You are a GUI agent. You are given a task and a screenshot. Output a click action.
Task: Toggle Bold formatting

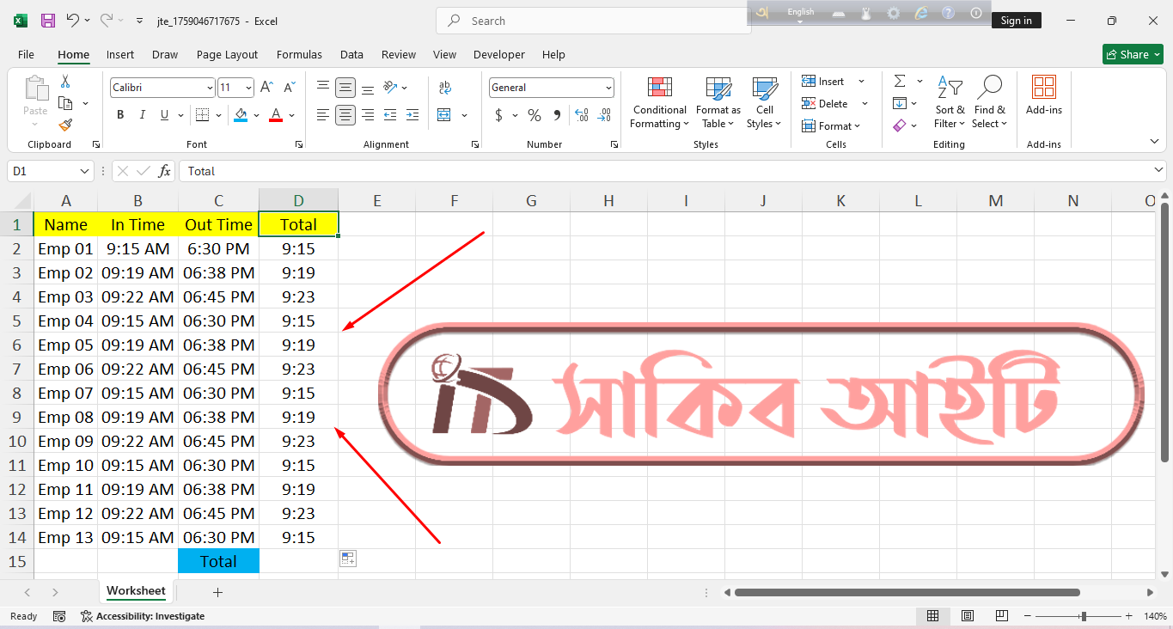(x=120, y=115)
